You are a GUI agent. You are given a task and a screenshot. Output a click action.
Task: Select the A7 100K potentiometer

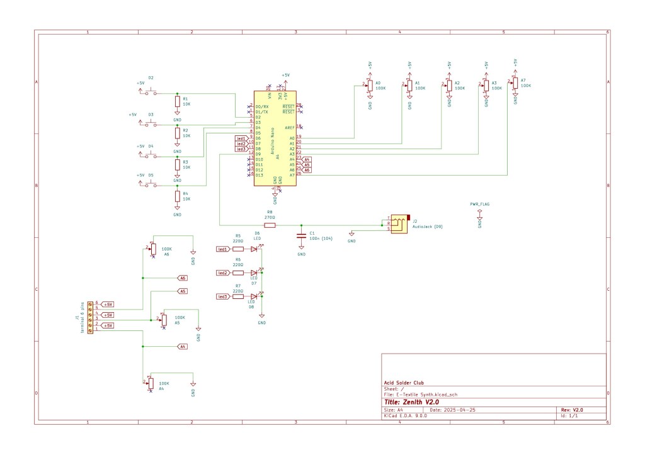(515, 83)
